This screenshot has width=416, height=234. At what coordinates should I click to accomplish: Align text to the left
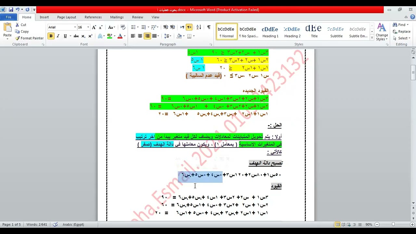tap(133, 36)
